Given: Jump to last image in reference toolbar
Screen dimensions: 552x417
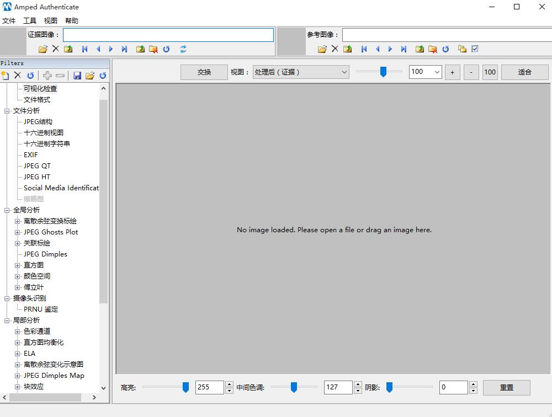Looking at the screenshot, I should click(x=404, y=49).
